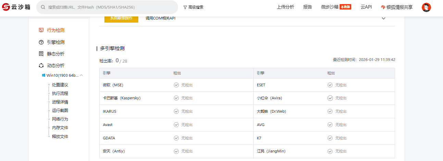This screenshot has height=161, width=443.
Task: Click the 动态分析 sidebar icon
Action: point(41,66)
